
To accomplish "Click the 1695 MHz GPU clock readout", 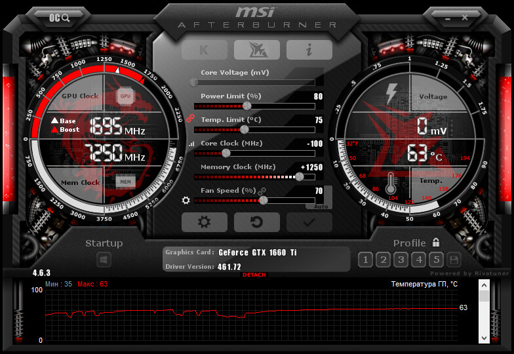I will click(117, 127).
